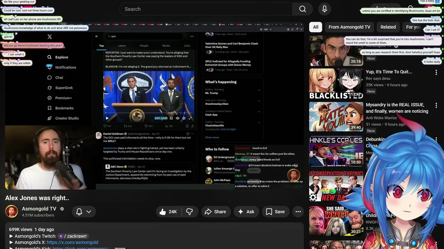Open Chat in X sidebar

click(55, 77)
